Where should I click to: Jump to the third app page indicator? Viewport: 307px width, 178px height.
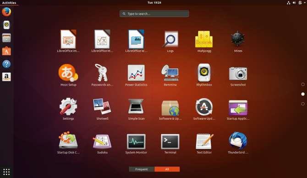click(x=303, y=104)
